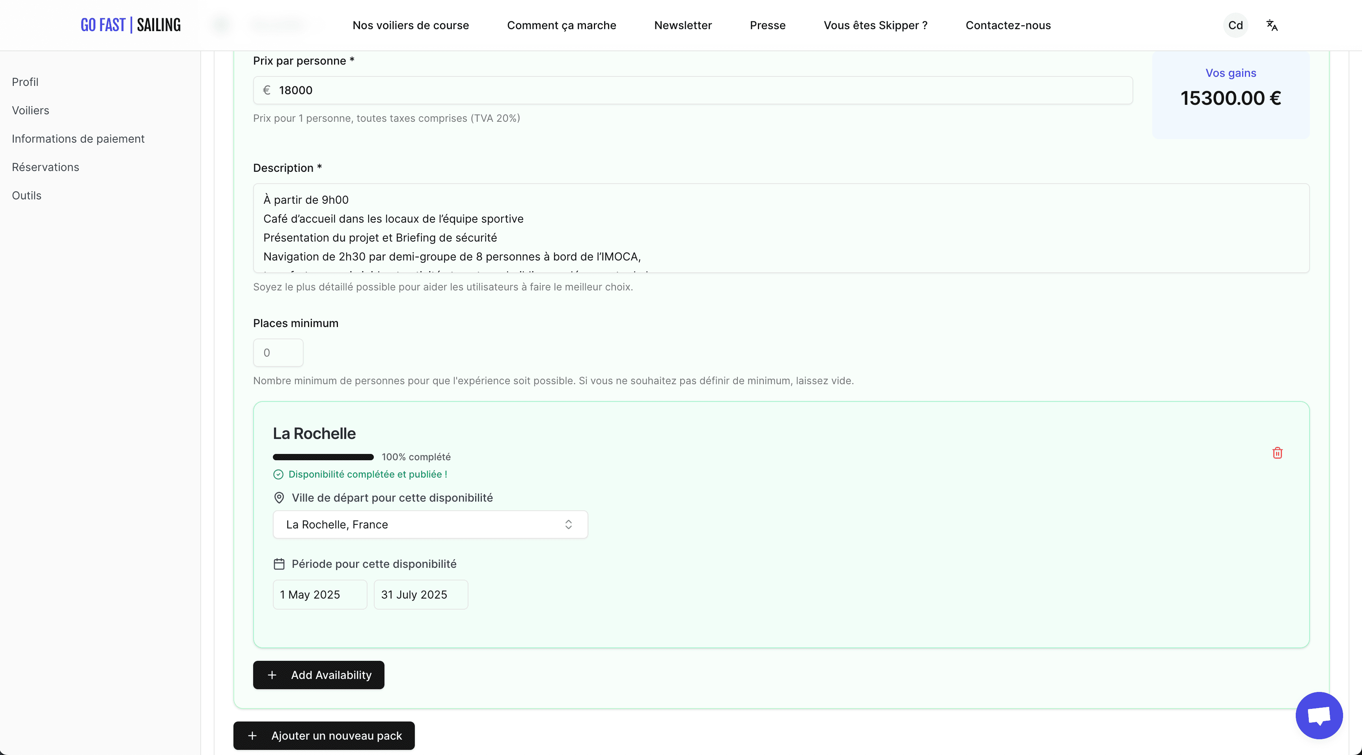This screenshot has width=1362, height=755.
Task: Open Nos voiliers de course menu item
Action: (410, 25)
